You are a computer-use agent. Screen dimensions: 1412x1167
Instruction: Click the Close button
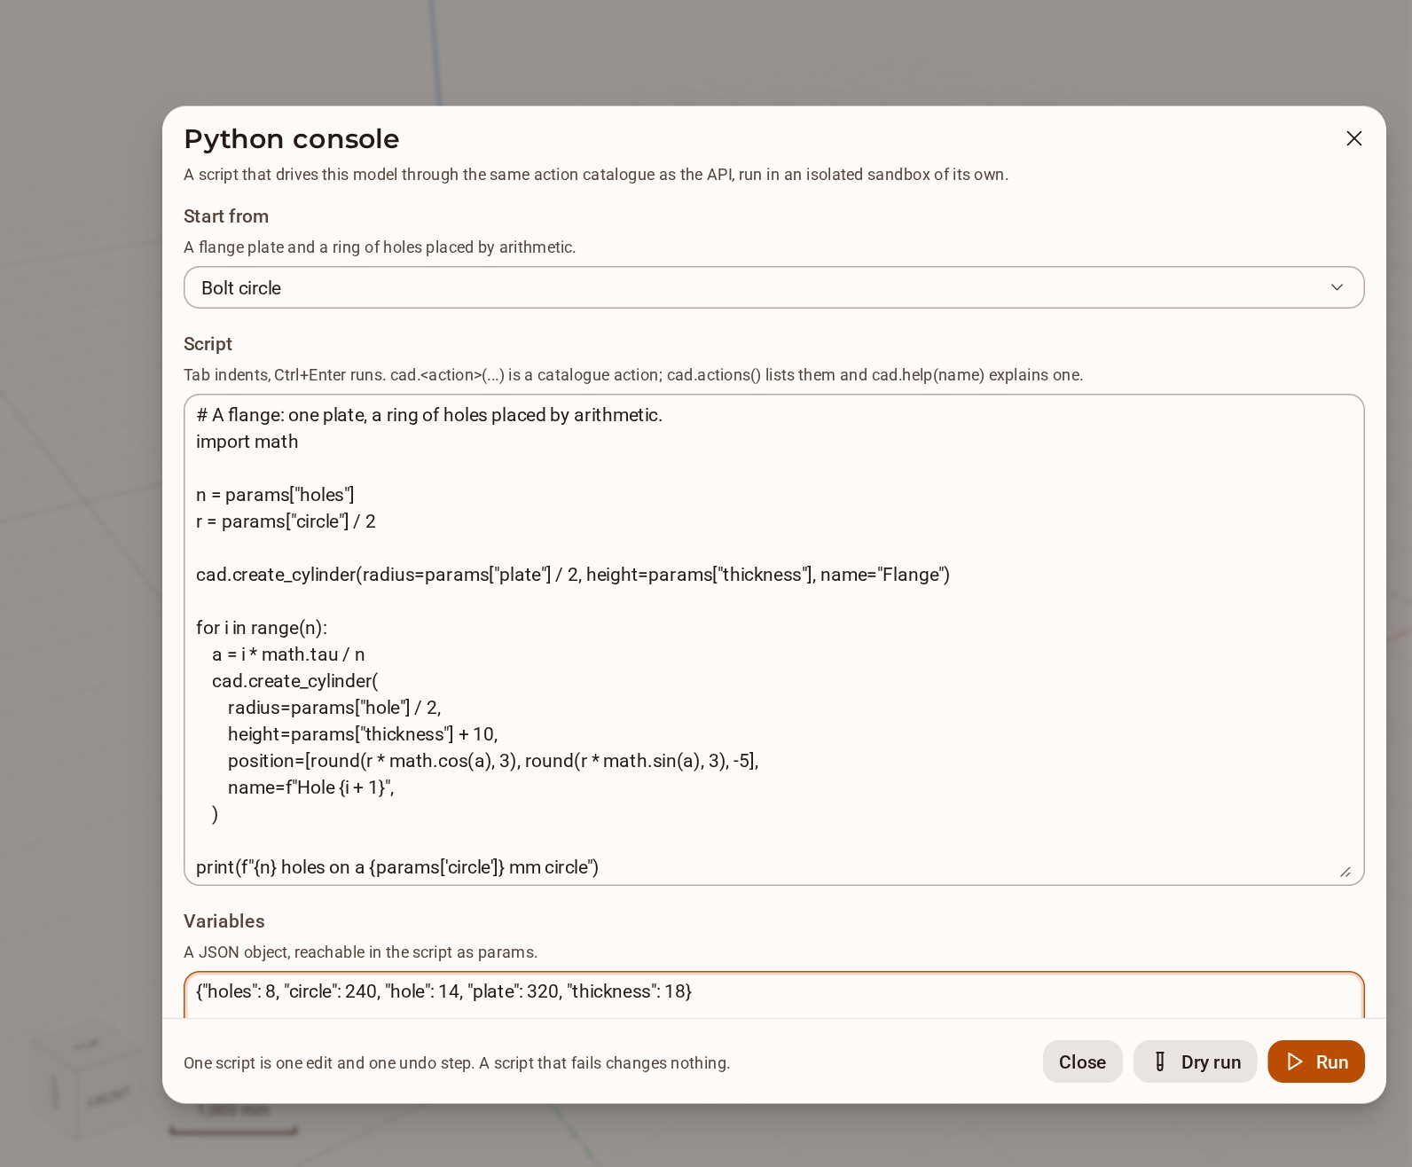[x=1082, y=1061]
